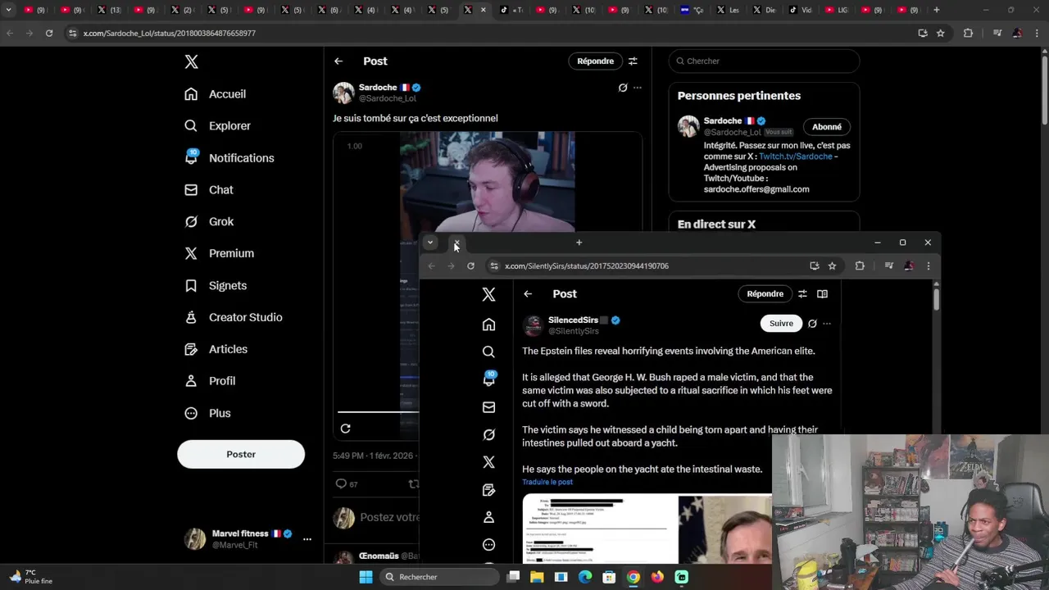Open more options on Sardoche's post
Screen dimensions: 1049x590
pos(638,88)
